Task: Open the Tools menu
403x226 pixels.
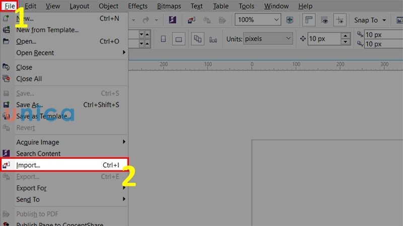Action: click(246, 6)
